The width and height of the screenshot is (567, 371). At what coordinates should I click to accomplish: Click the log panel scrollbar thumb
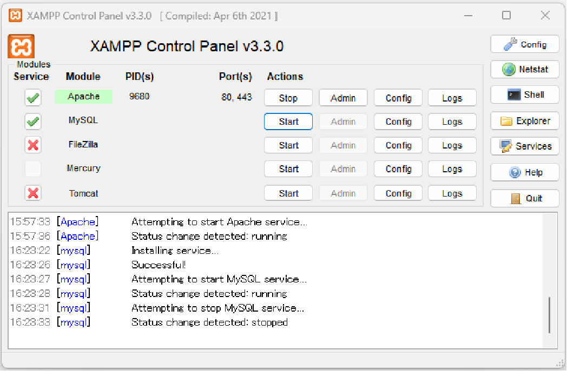549,315
